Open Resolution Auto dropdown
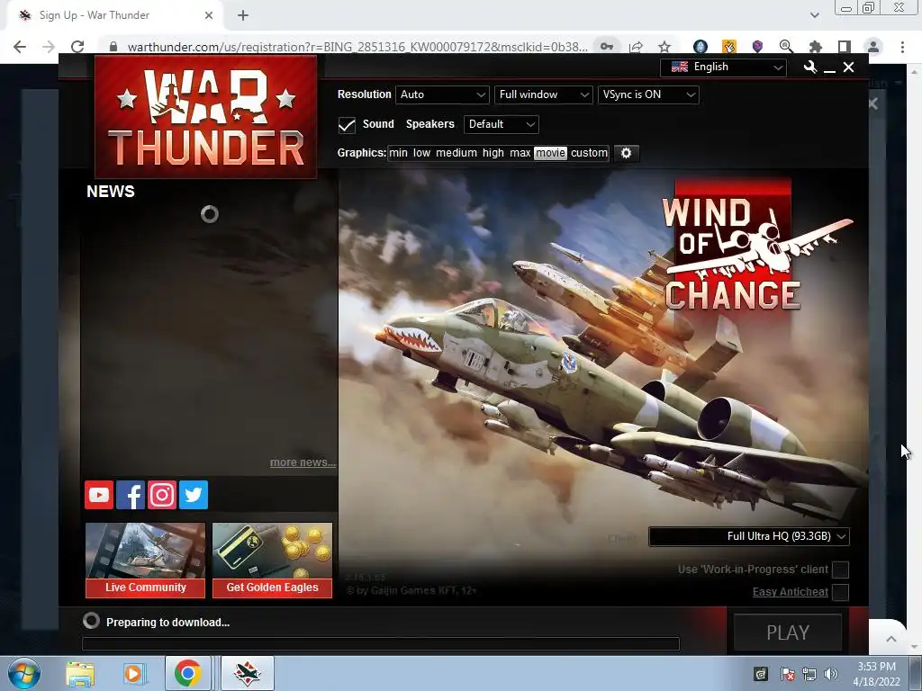The height and width of the screenshot is (691, 922). [x=442, y=94]
